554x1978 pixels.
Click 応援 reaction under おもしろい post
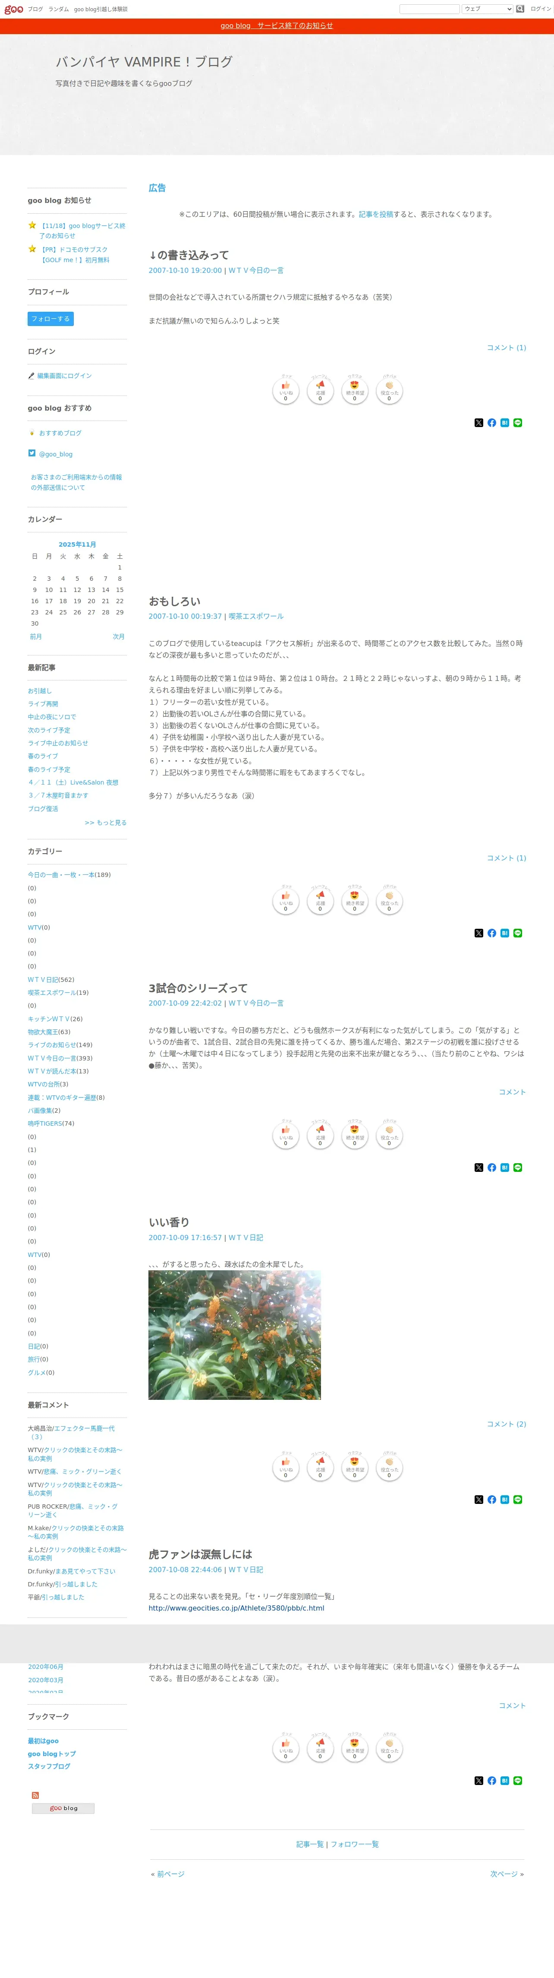pos(320,901)
